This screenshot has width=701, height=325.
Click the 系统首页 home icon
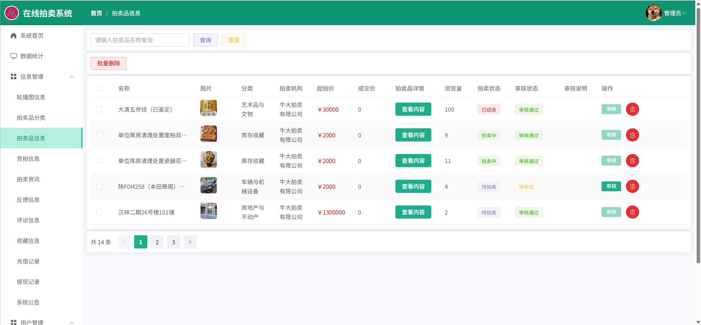[13, 36]
